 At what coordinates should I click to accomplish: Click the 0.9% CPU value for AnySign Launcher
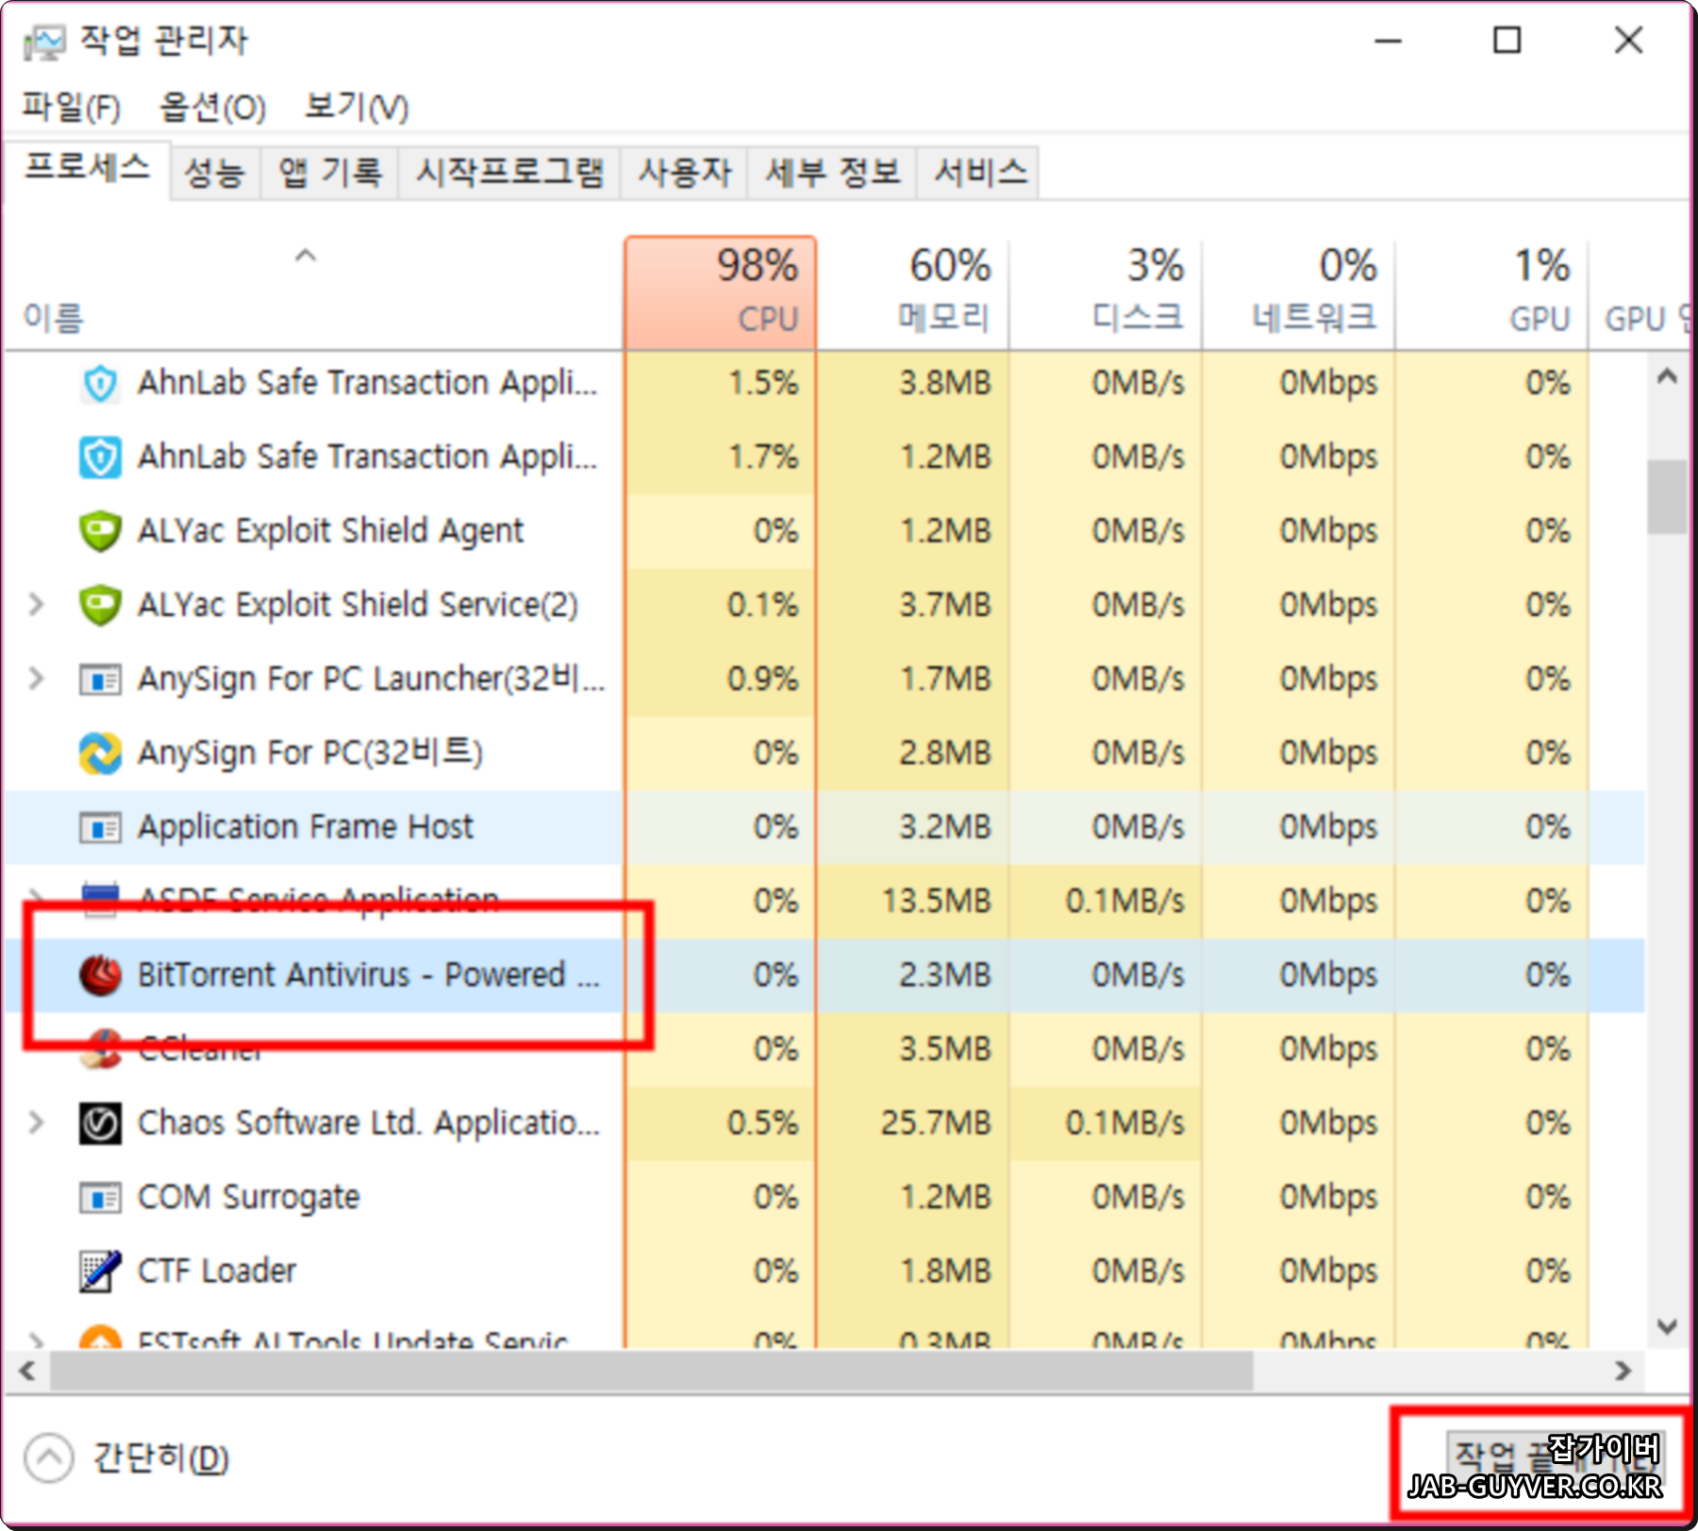(x=762, y=679)
